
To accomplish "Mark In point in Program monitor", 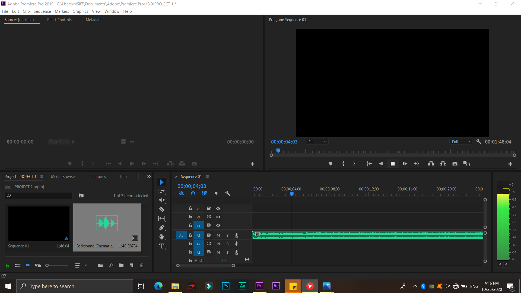I will [x=343, y=164].
